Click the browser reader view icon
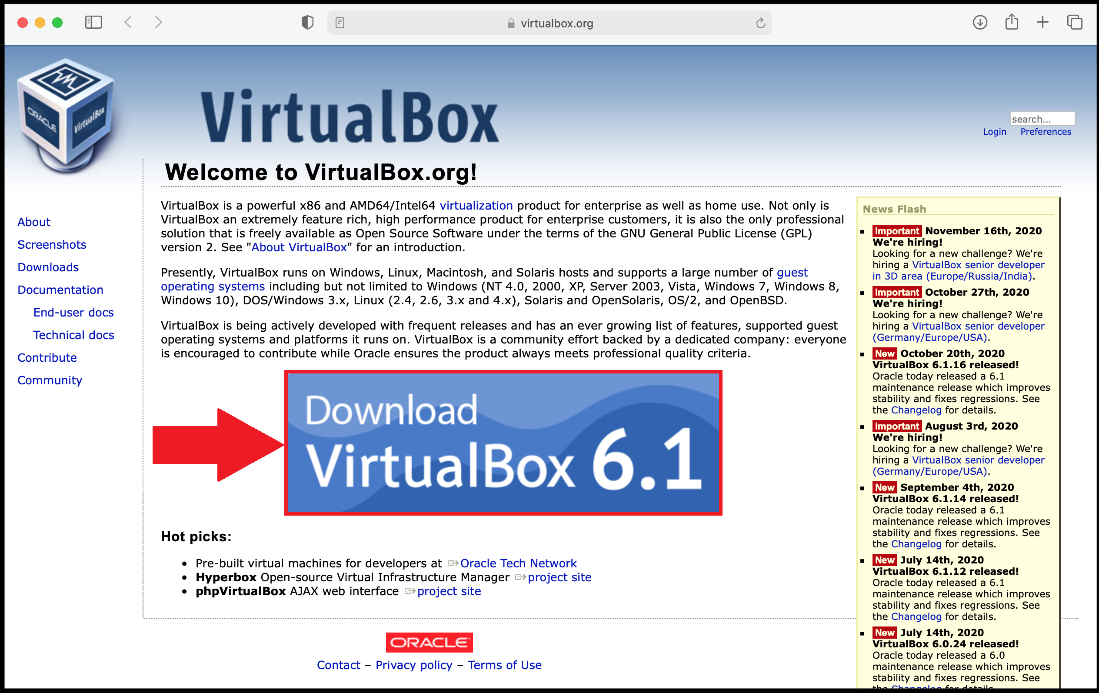The width and height of the screenshot is (1099, 693). click(x=338, y=22)
